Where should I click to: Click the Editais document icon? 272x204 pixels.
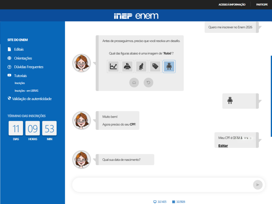[9, 49]
